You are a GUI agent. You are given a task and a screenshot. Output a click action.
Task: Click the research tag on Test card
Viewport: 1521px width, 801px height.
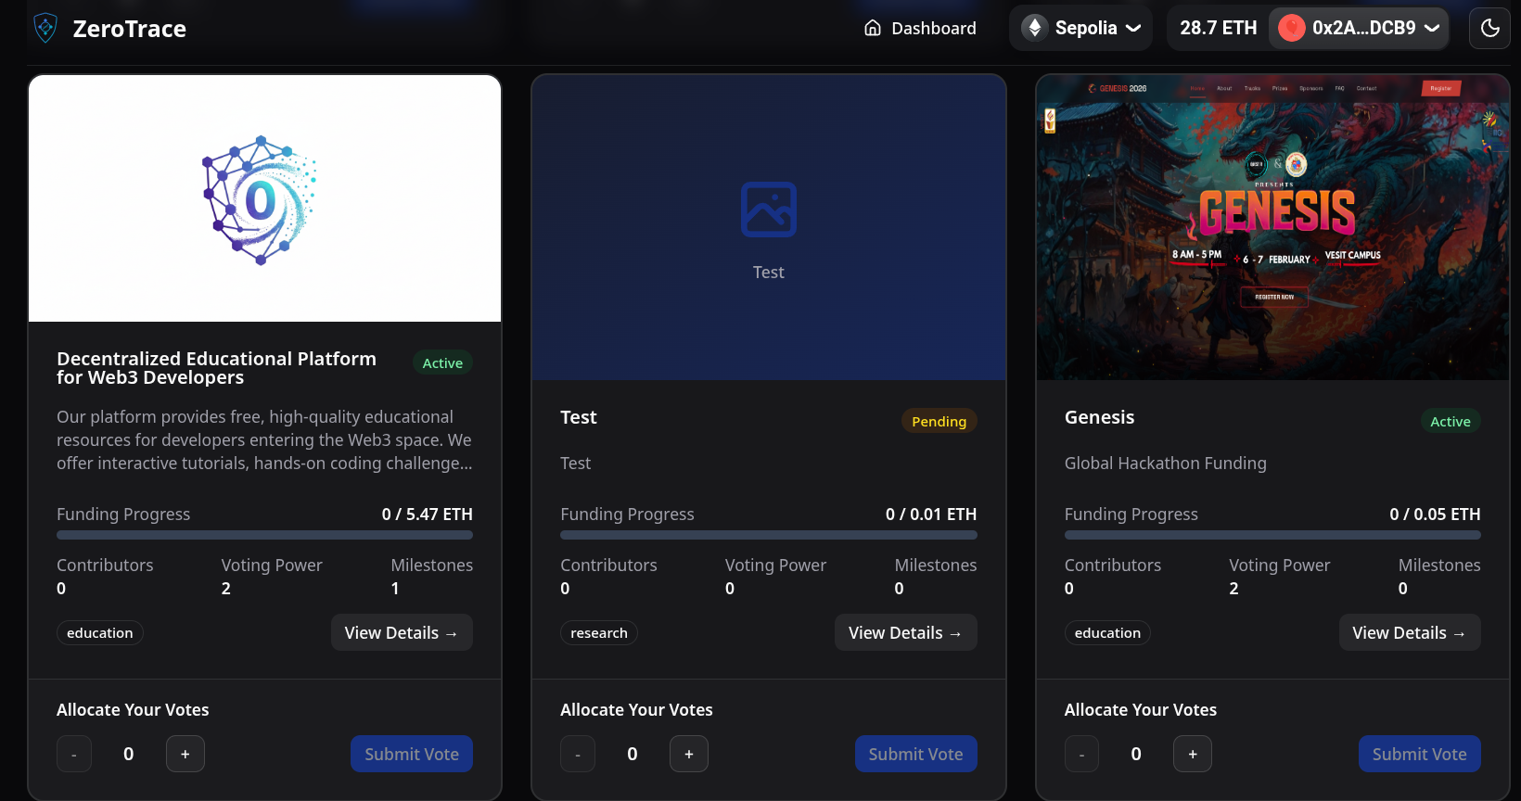tap(599, 632)
